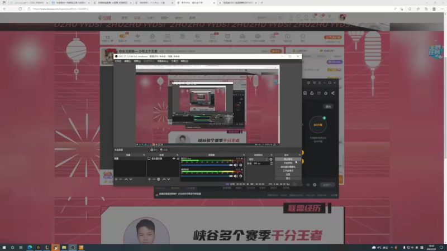Screen dimensions: 447x251
Task: Mute second audio mixer channel speaker
Action: (235, 176)
